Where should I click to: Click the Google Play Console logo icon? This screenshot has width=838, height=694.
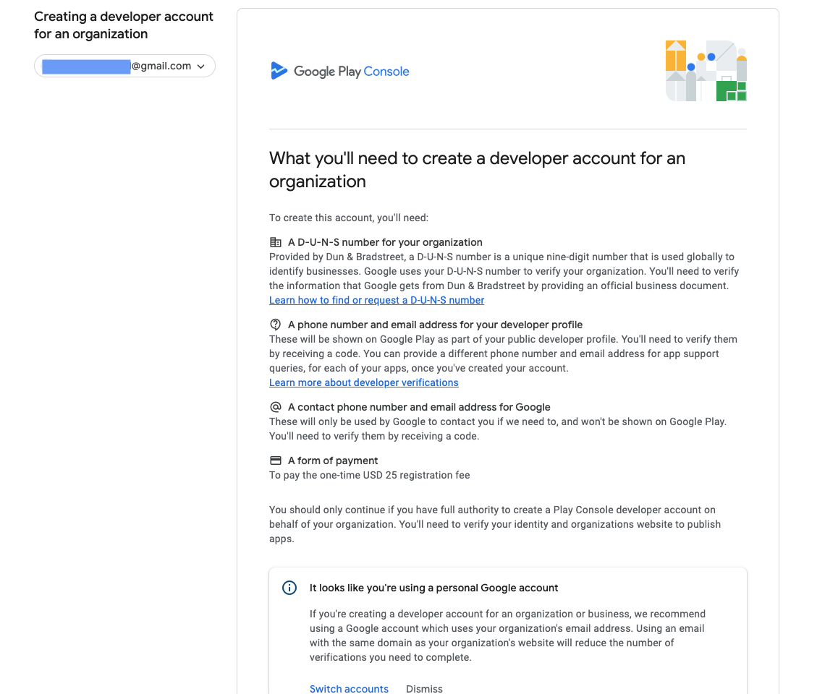pyautogui.click(x=279, y=71)
